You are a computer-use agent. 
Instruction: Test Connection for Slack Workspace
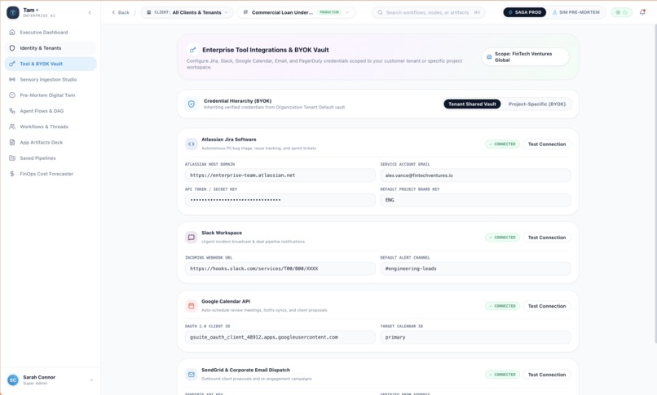[547, 237]
